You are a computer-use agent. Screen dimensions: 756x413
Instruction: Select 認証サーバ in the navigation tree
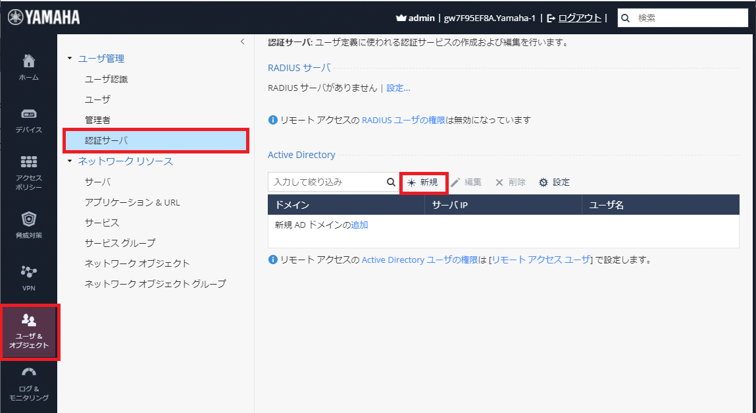click(106, 141)
